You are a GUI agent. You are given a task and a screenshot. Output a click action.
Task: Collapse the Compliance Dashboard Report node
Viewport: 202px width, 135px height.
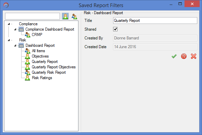(x=15, y=29)
